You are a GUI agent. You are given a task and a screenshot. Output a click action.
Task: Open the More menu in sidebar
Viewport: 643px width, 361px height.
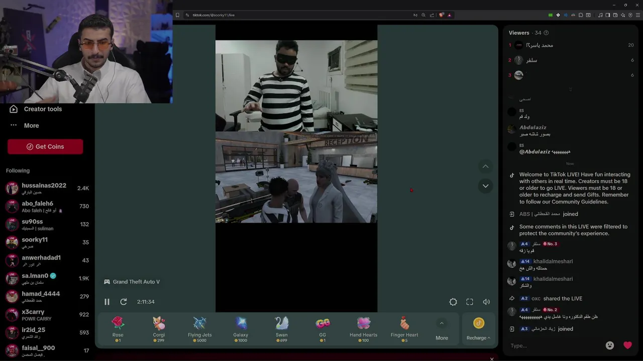click(25, 125)
